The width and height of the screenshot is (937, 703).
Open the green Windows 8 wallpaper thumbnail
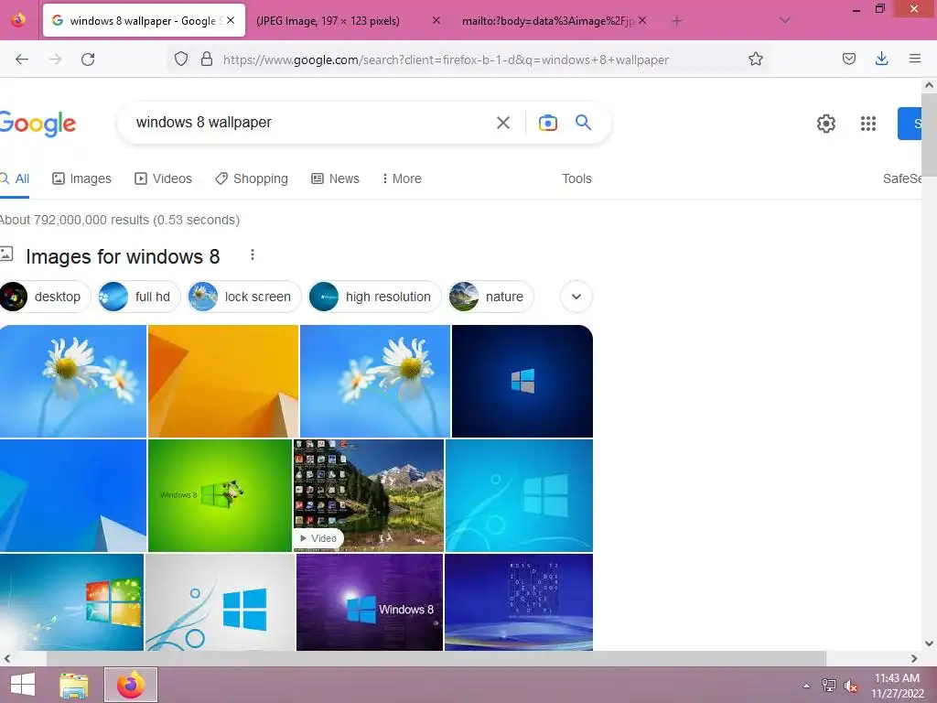click(220, 495)
